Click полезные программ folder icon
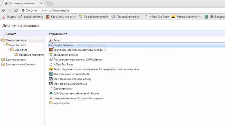This screenshot has height=126, width=225. [17, 55]
